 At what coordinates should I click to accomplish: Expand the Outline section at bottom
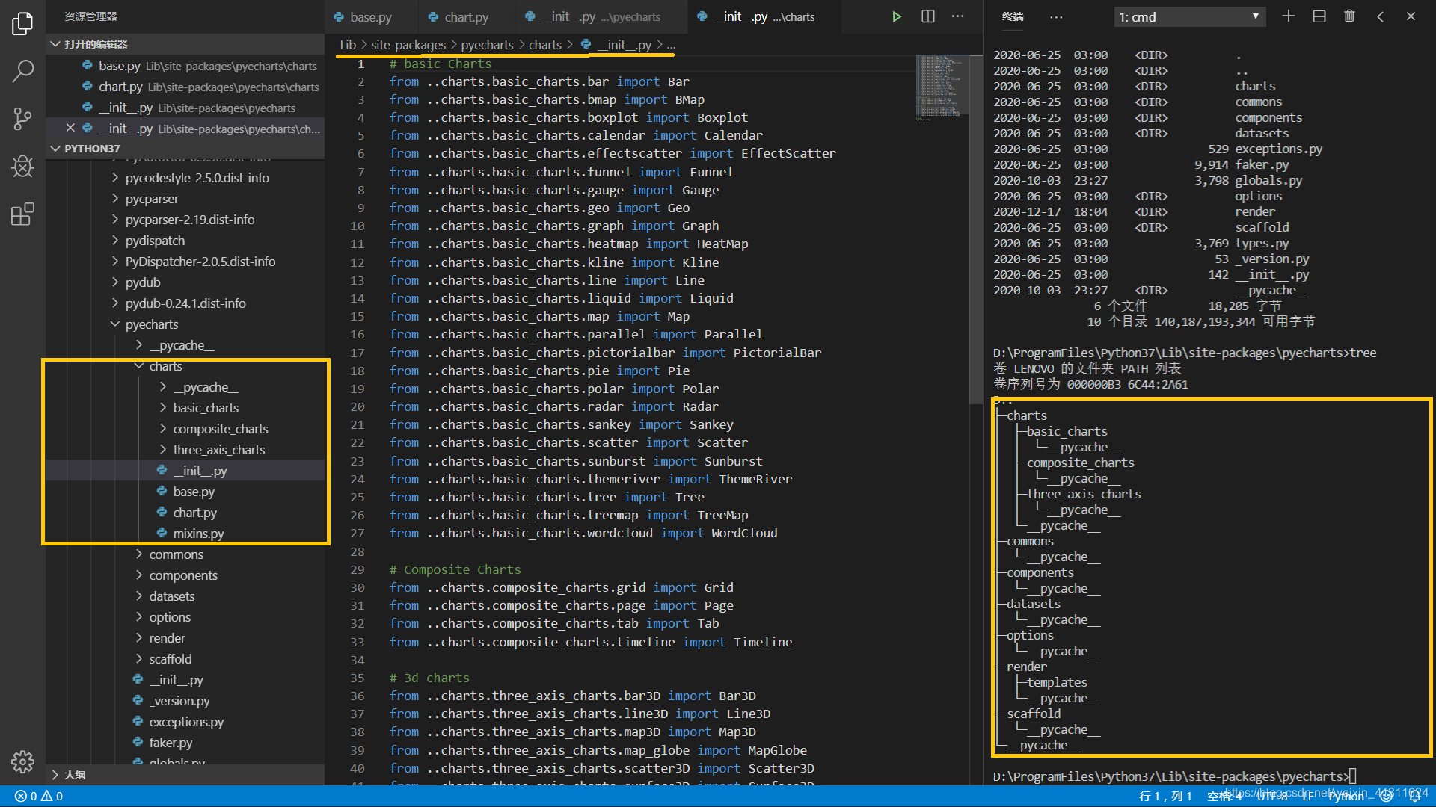coord(75,775)
